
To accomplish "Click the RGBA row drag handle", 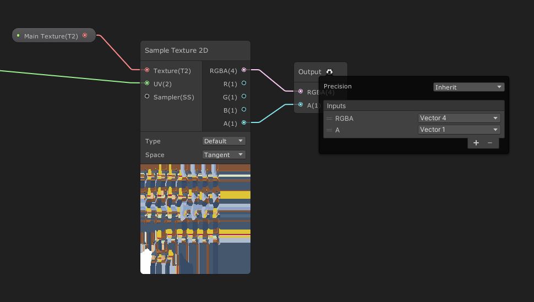I will pos(329,119).
